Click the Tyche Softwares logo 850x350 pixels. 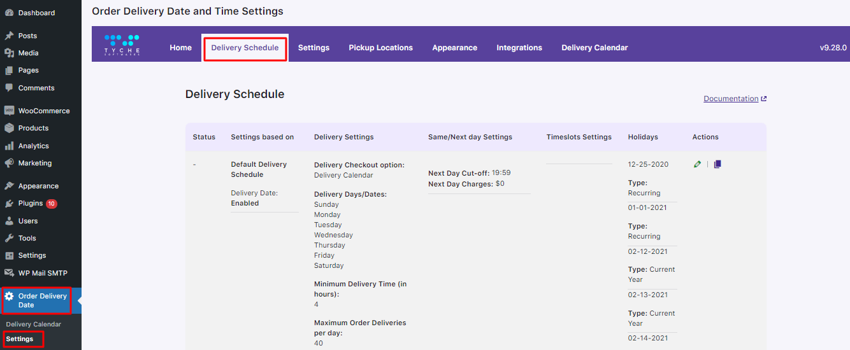tap(122, 45)
